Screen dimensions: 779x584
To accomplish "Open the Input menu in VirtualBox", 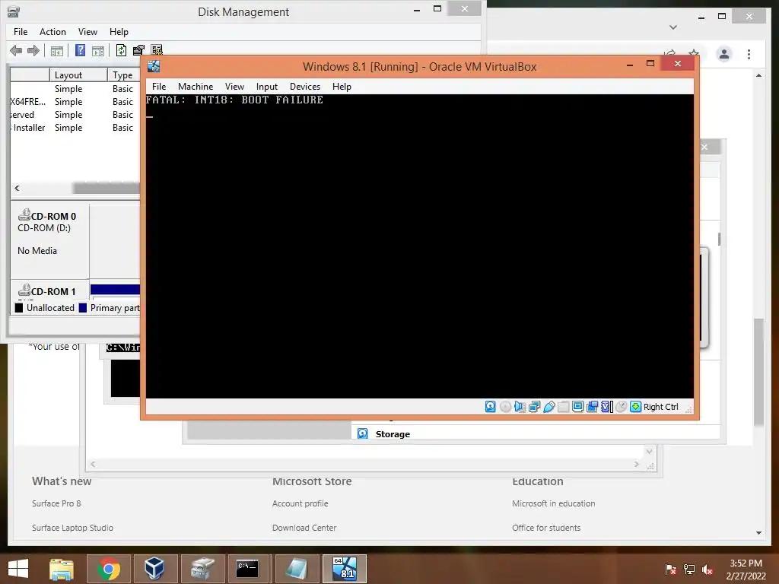I will pos(267,87).
